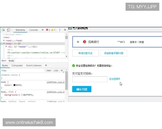Switch to the Console tab
The image size is (162, 129).
33,30
